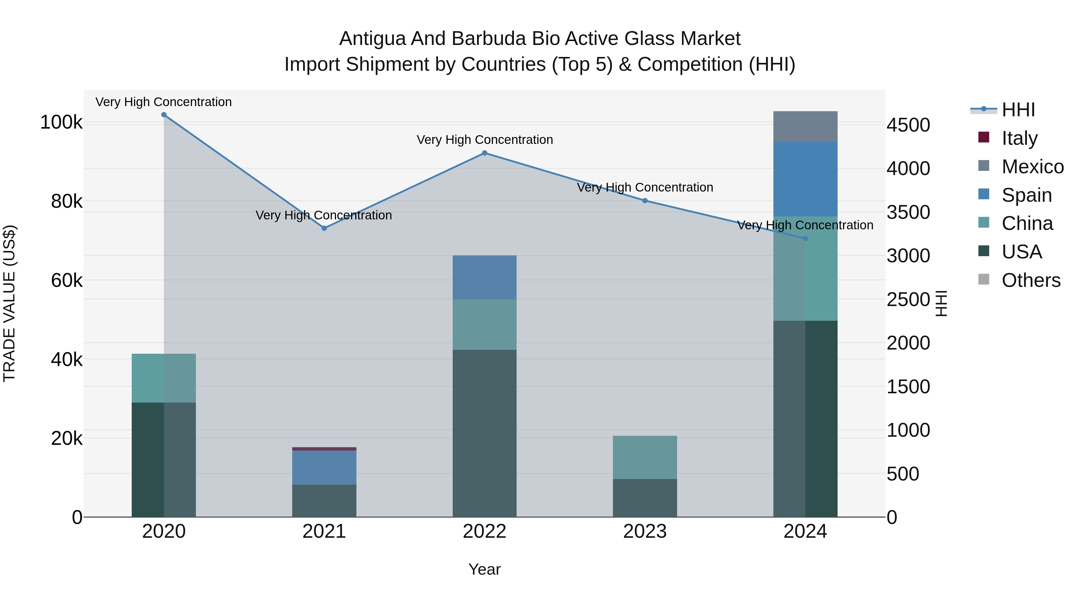
Task: Click the China segment of 2022 bar
Action: click(x=485, y=325)
